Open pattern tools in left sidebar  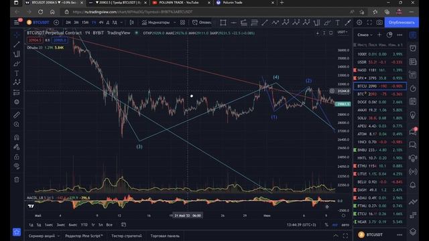click(17, 82)
